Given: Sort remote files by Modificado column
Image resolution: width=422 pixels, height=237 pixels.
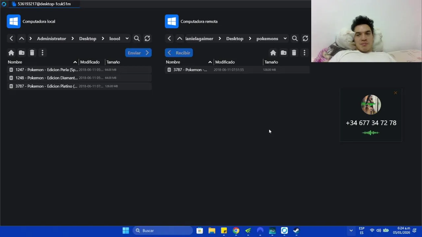Looking at the screenshot, I should pos(225,62).
